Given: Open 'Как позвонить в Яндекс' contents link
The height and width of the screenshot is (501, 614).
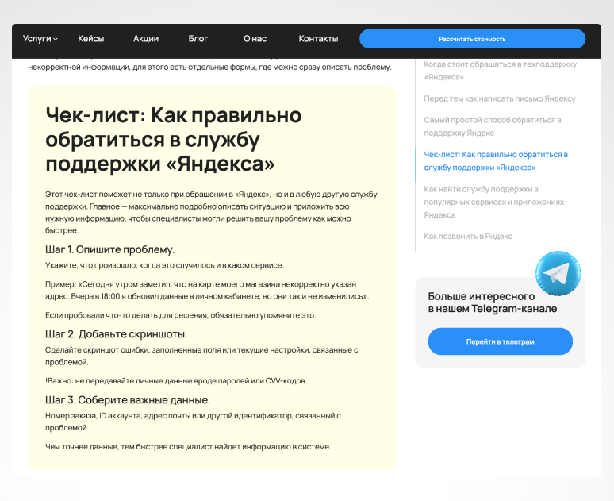Looking at the screenshot, I should 468,237.
